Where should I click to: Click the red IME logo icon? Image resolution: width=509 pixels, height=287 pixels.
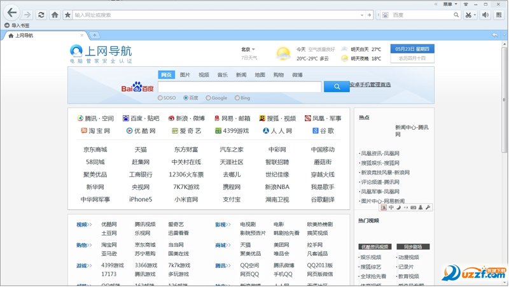[x=384, y=207]
